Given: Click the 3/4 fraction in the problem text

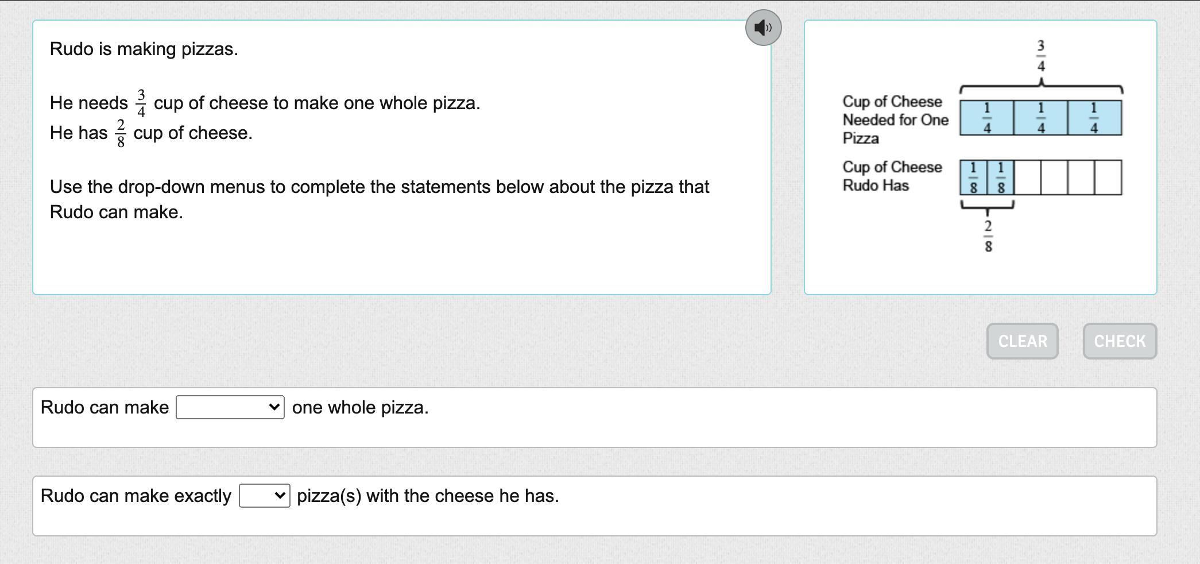Looking at the screenshot, I should pyautogui.click(x=141, y=103).
